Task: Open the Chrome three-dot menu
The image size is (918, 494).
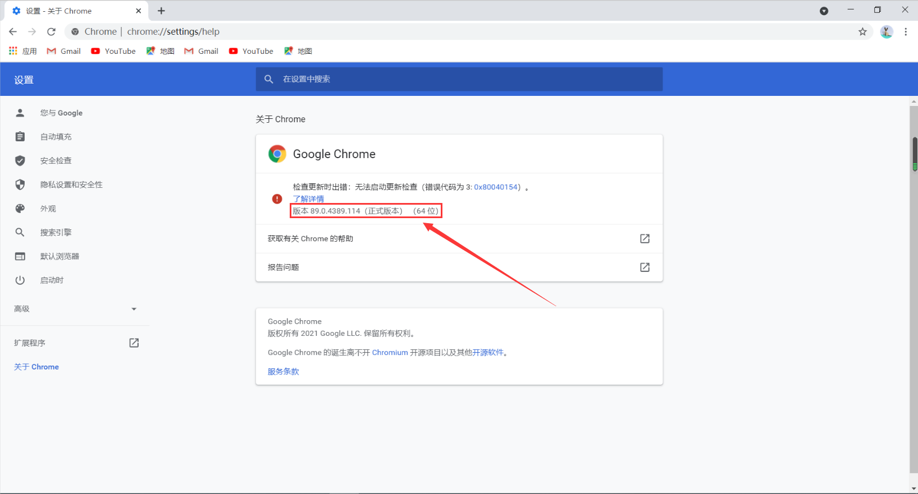Action: coord(906,32)
